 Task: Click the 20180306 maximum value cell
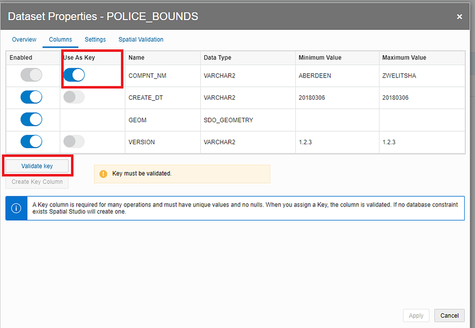pyautogui.click(x=422, y=98)
